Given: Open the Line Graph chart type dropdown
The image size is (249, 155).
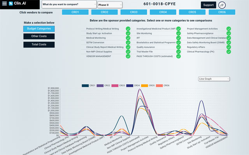Looking at the screenshot, I should pyautogui.click(x=214, y=79).
